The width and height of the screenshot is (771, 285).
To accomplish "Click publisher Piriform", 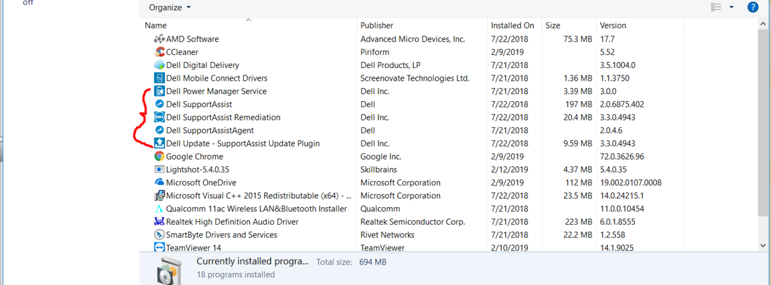I will [375, 52].
